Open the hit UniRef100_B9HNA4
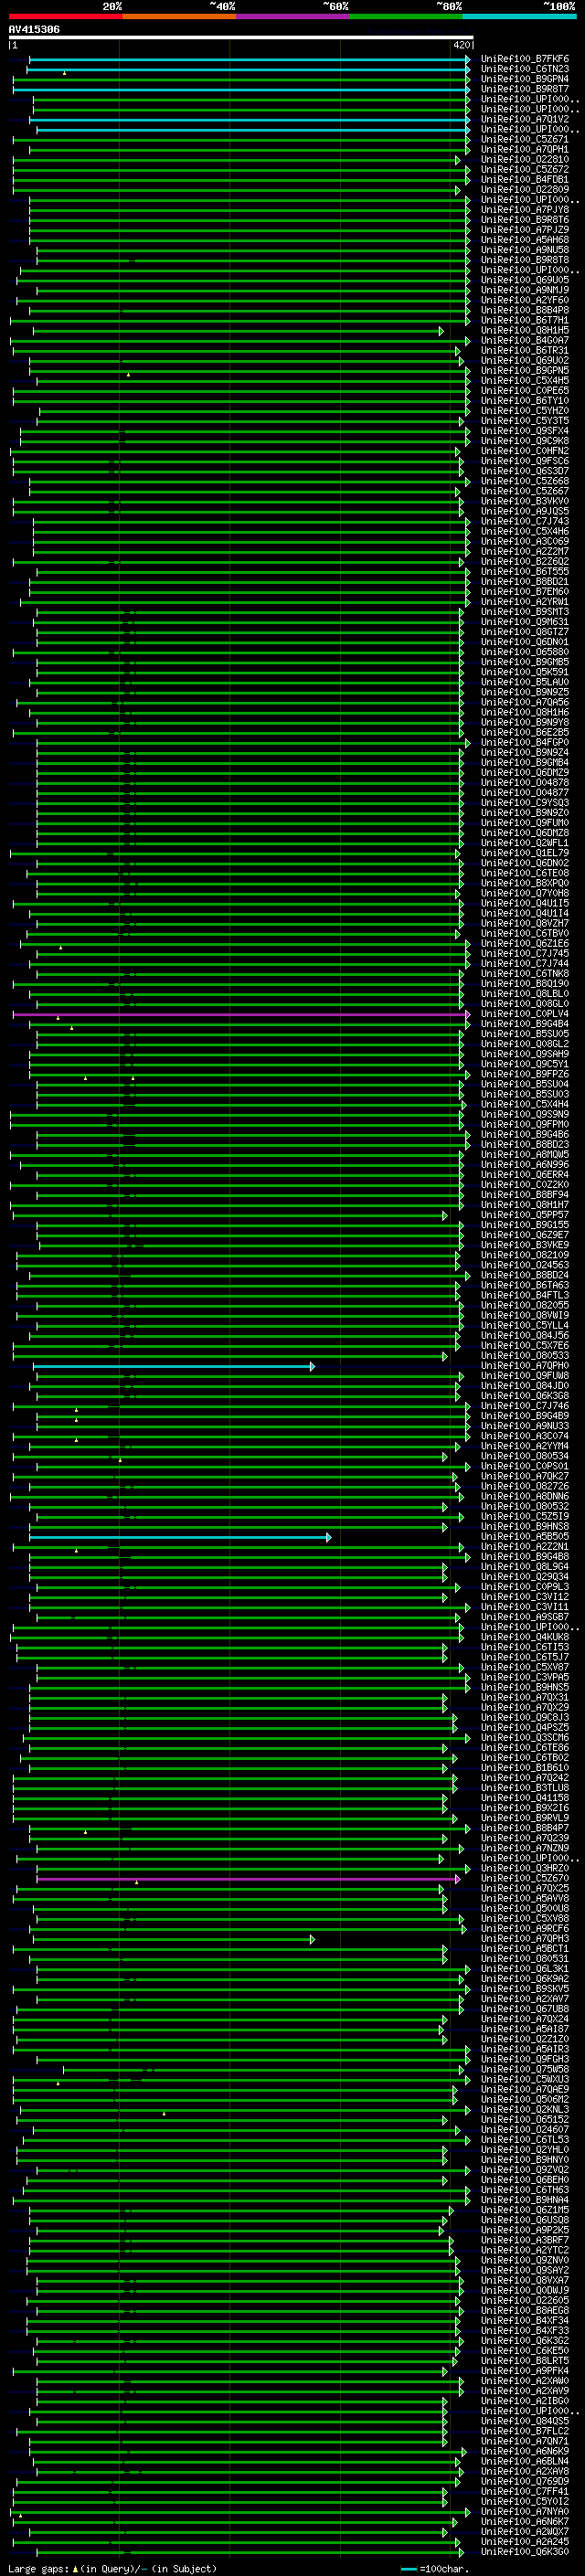This screenshot has width=585, height=2576. click(524, 2199)
